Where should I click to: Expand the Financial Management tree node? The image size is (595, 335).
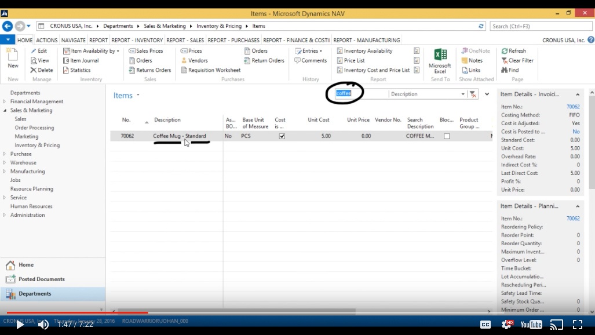pos(5,101)
